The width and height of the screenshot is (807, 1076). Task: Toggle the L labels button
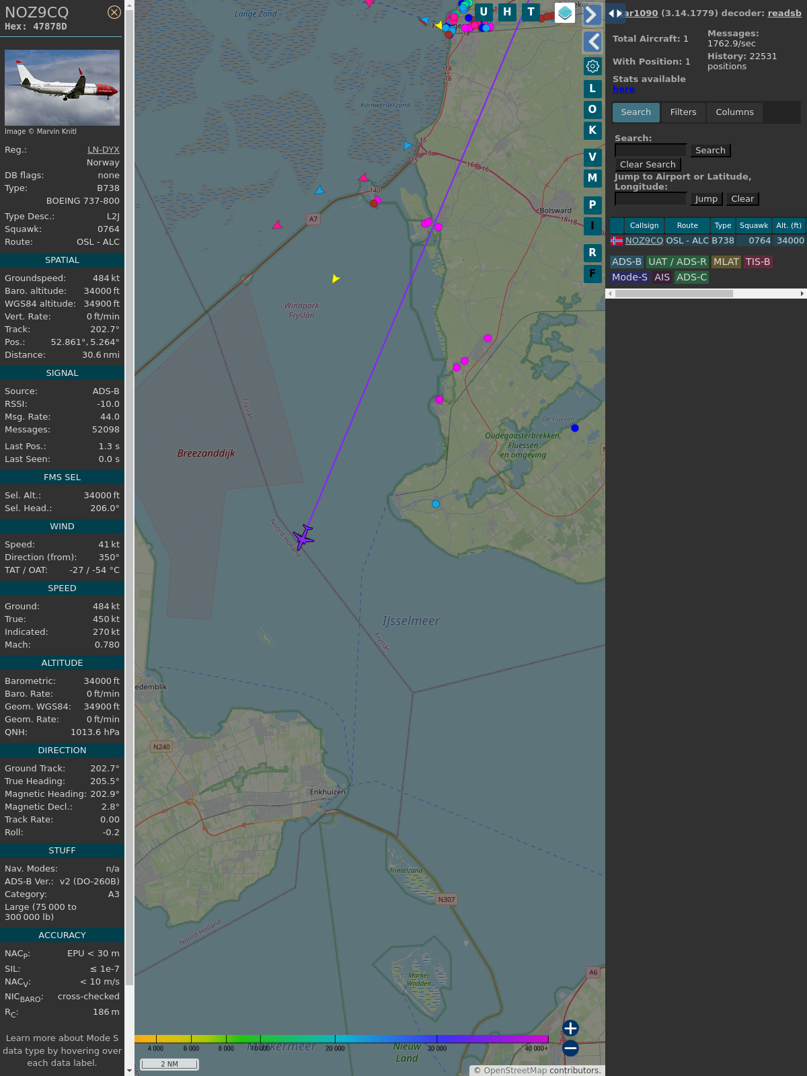(592, 89)
